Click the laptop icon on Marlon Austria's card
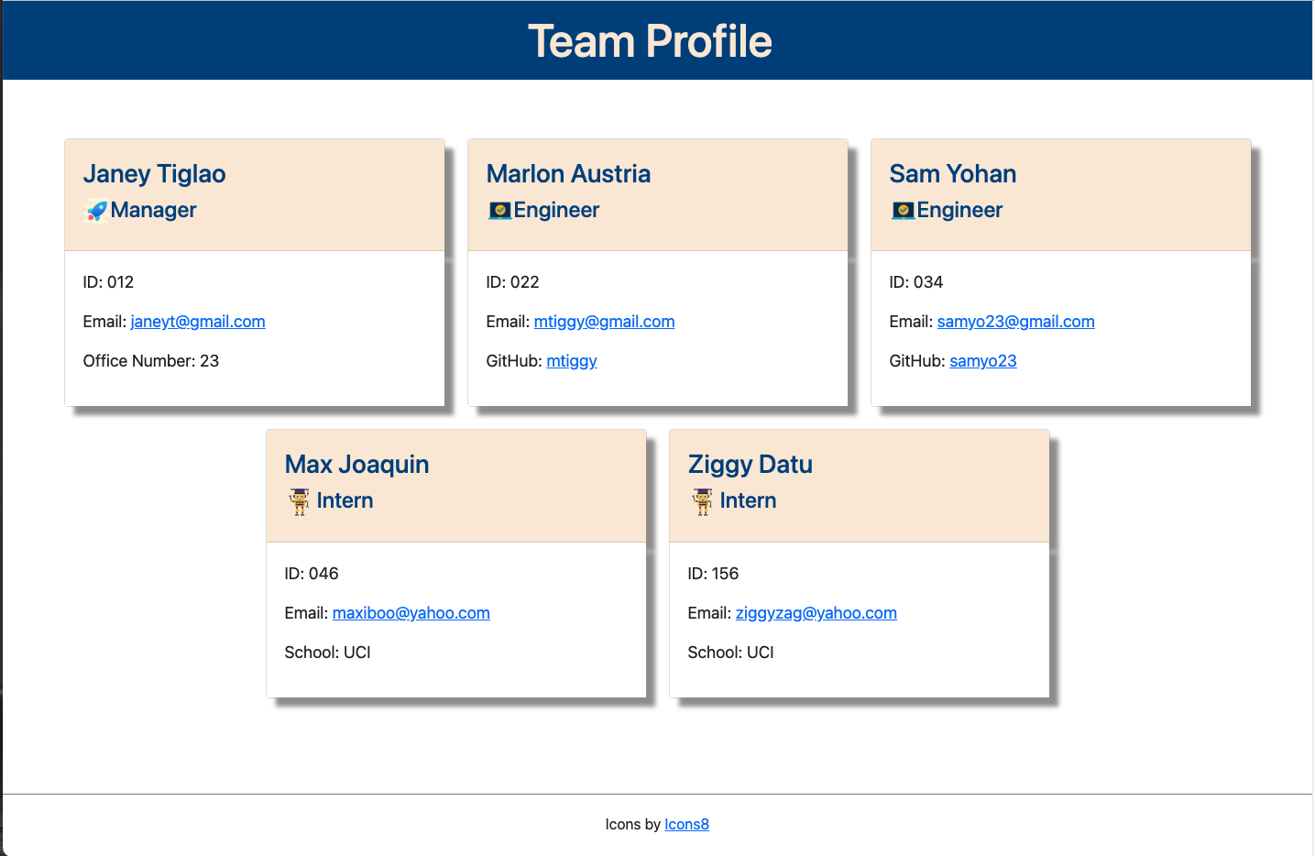This screenshot has height=856, width=1315. tap(499, 211)
